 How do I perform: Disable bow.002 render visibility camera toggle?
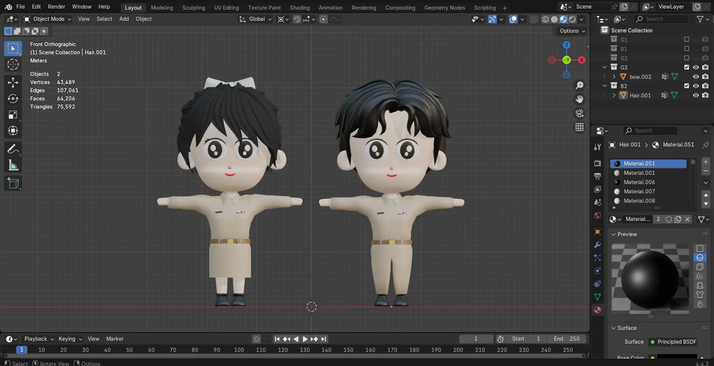click(x=705, y=77)
